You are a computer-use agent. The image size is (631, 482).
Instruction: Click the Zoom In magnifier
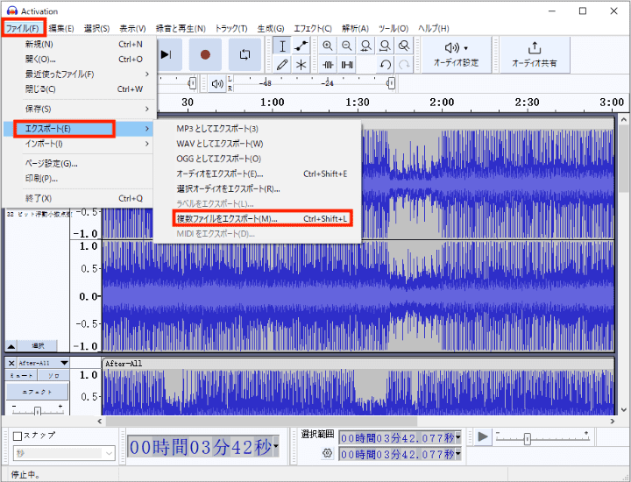pyautogui.click(x=328, y=46)
